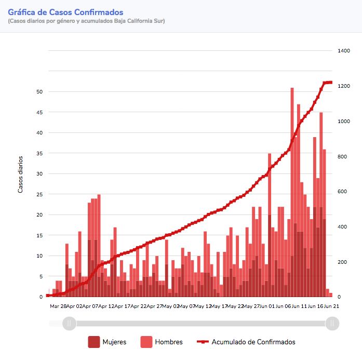Click the Jun 21 date label
This screenshot has height=349, width=362.
click(331, 306)
